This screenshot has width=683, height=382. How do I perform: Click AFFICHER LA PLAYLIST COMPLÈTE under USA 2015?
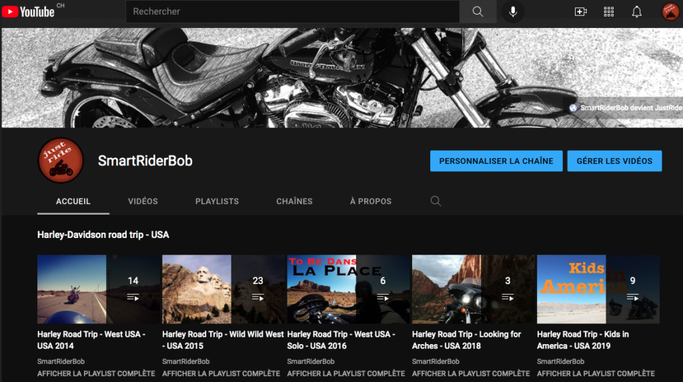[221, 374]
